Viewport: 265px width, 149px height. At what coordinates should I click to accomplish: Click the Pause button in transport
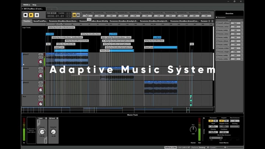(36, 15)
